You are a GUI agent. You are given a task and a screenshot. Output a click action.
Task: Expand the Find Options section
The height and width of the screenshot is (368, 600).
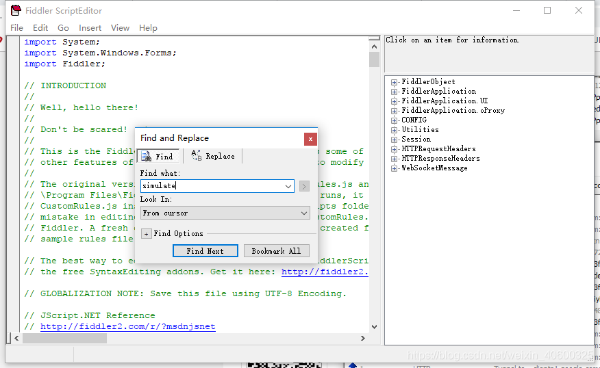pyautogui.click(x=146, y=233)
